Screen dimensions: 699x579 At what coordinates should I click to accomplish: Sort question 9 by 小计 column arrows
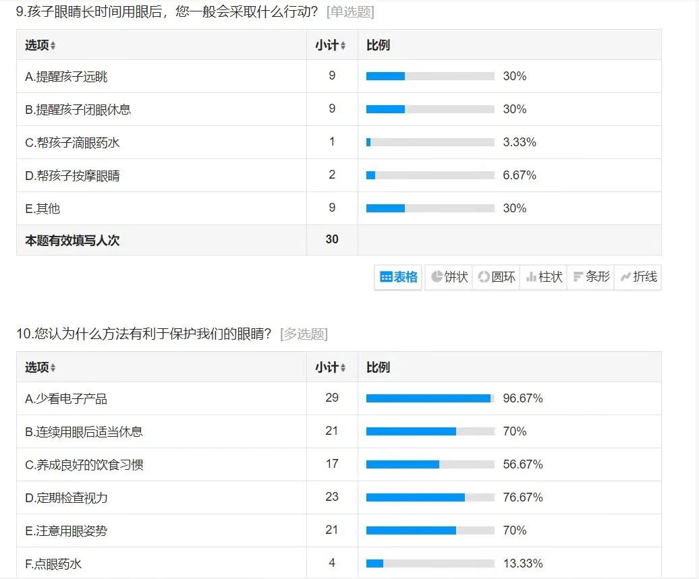point(343,46)
